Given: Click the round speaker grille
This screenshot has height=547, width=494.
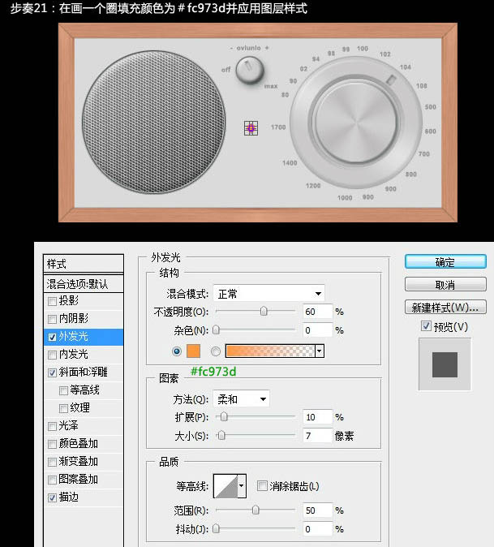Looking at the screenshot, I should pyautogui.click(x=154, y=122).
